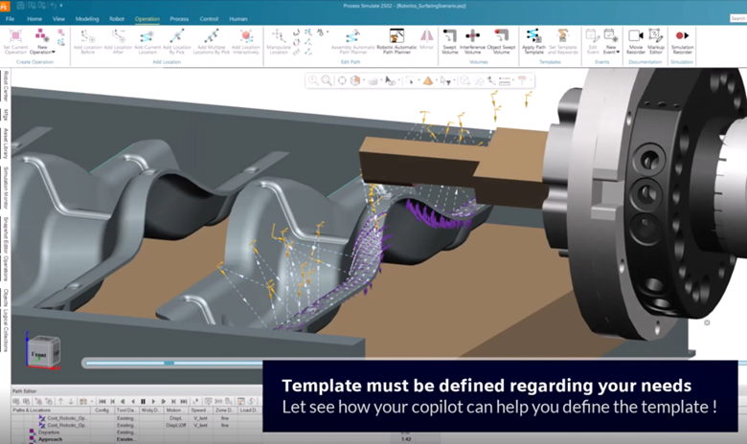Open the Markup Editor
Screen dimensions: 747x444
(656, 40)
